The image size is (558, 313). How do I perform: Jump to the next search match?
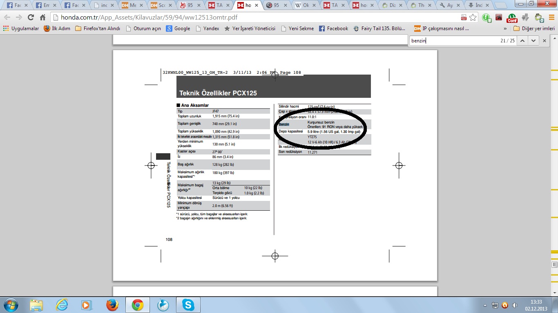(533, 40)
